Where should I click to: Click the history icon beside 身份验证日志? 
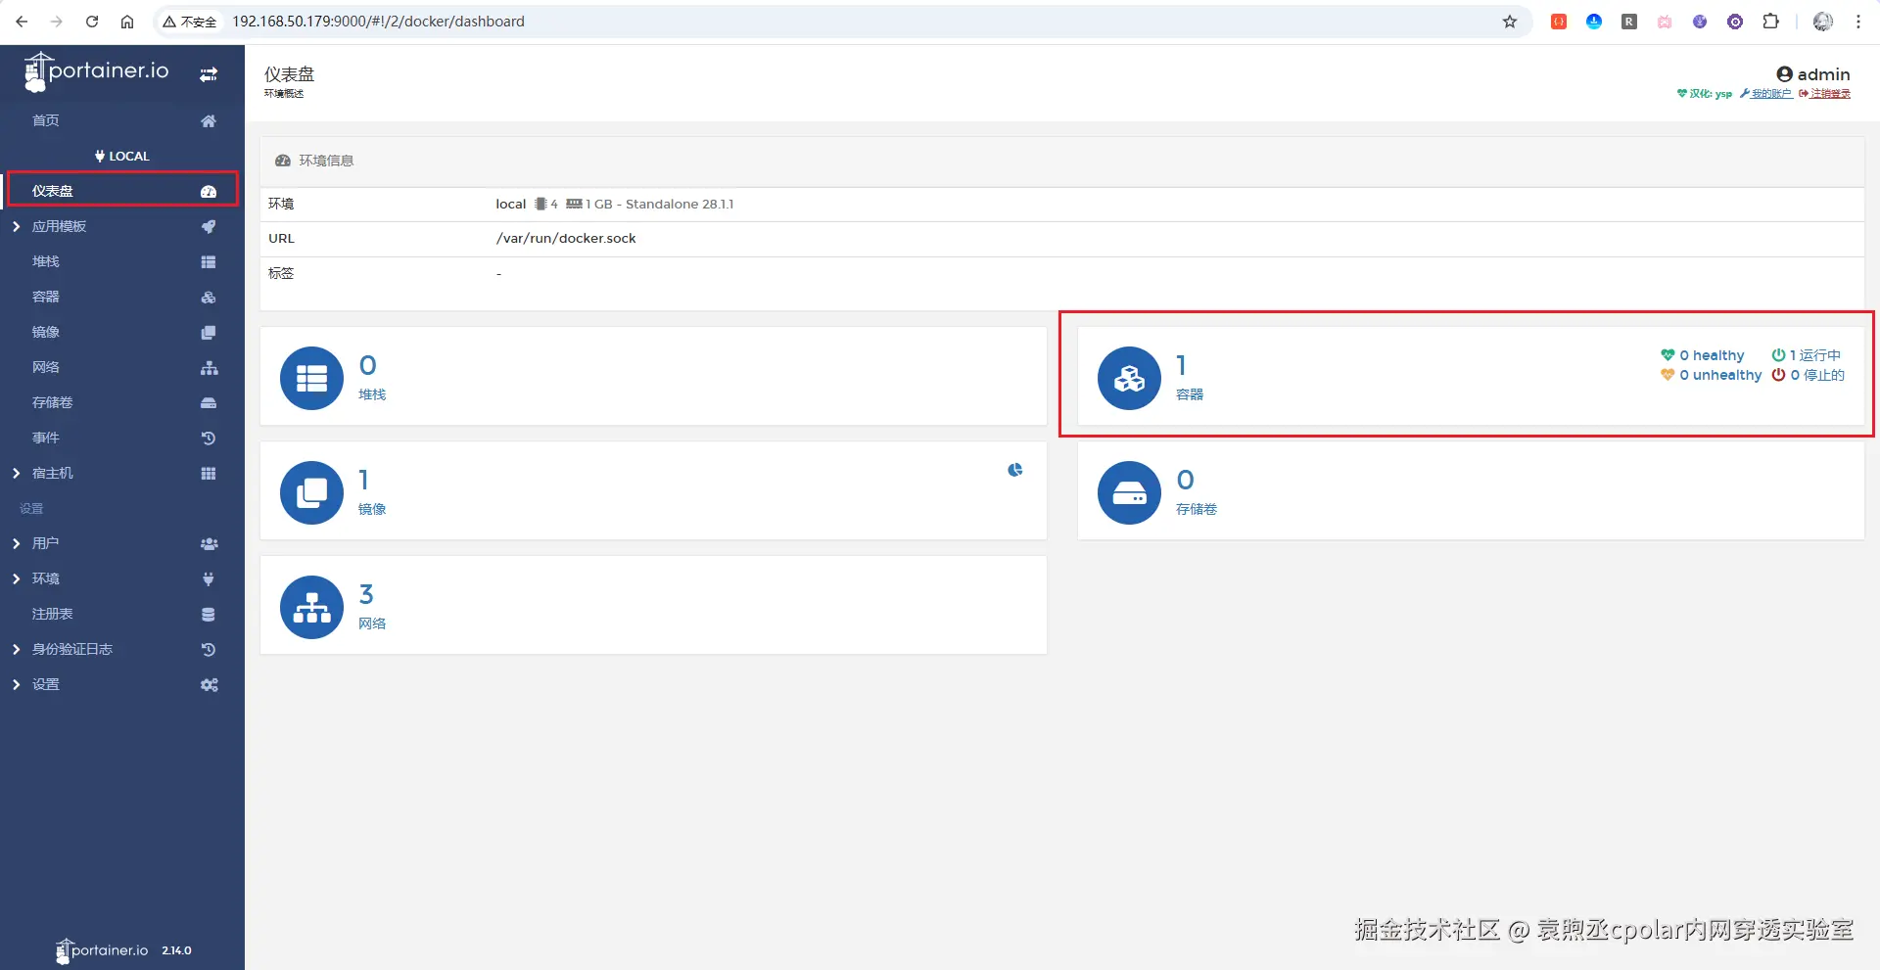(209, 650)
